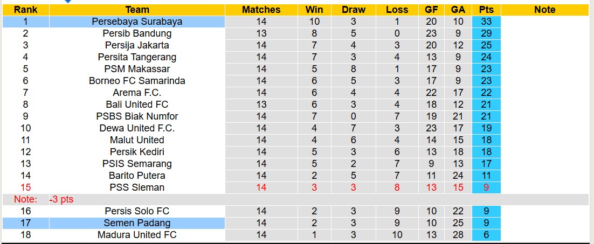Click the Semen Padang highlighted team
The image size is (594, 244).
137,223
